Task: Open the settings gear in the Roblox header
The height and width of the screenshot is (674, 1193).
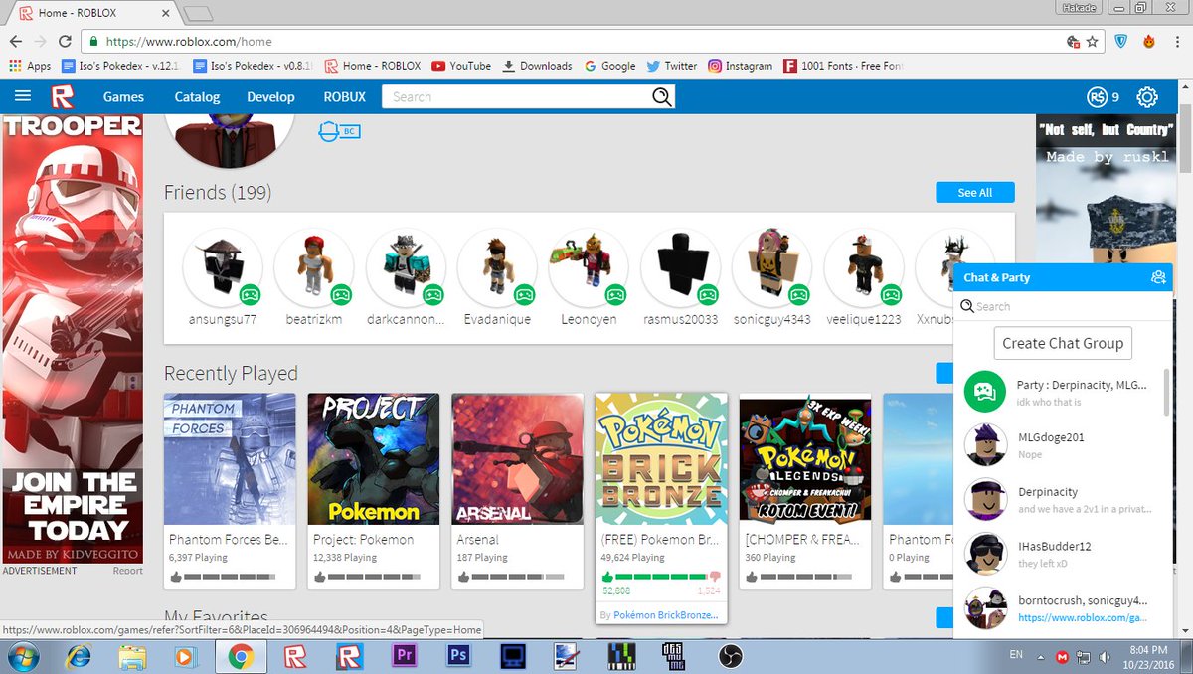Action: [1147, 96]
